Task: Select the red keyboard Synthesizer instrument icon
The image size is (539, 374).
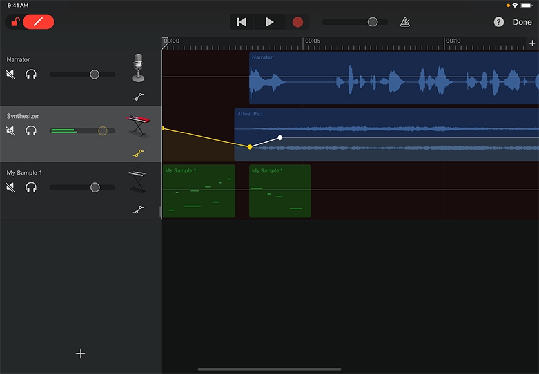Action: pyautogui.click(x=137, y=126)
